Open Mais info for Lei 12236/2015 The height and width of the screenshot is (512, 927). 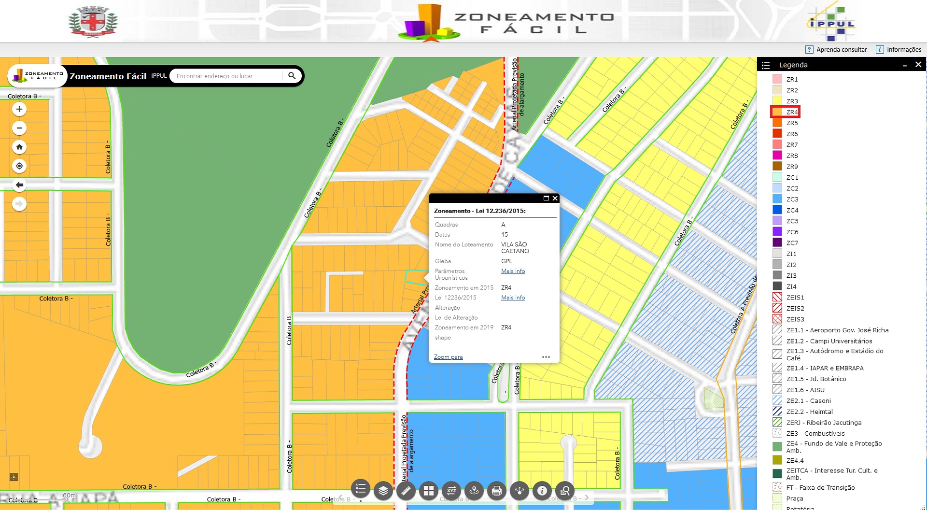513,298
